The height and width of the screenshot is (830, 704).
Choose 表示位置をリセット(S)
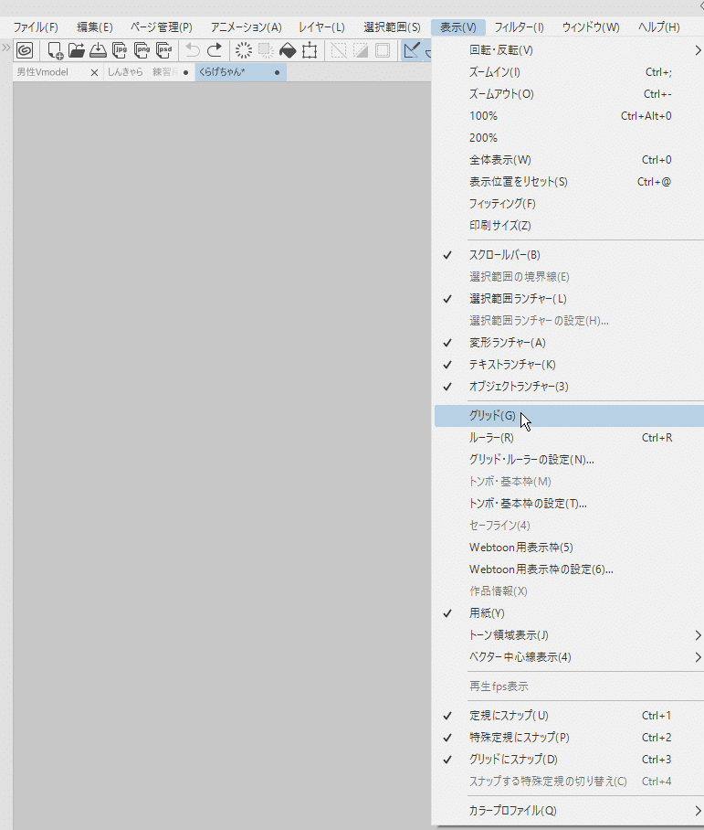[569, 182]
